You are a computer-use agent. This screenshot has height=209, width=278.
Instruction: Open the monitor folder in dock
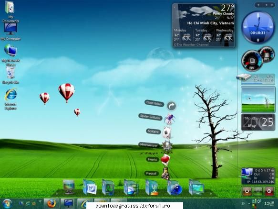tap(196, 187)
